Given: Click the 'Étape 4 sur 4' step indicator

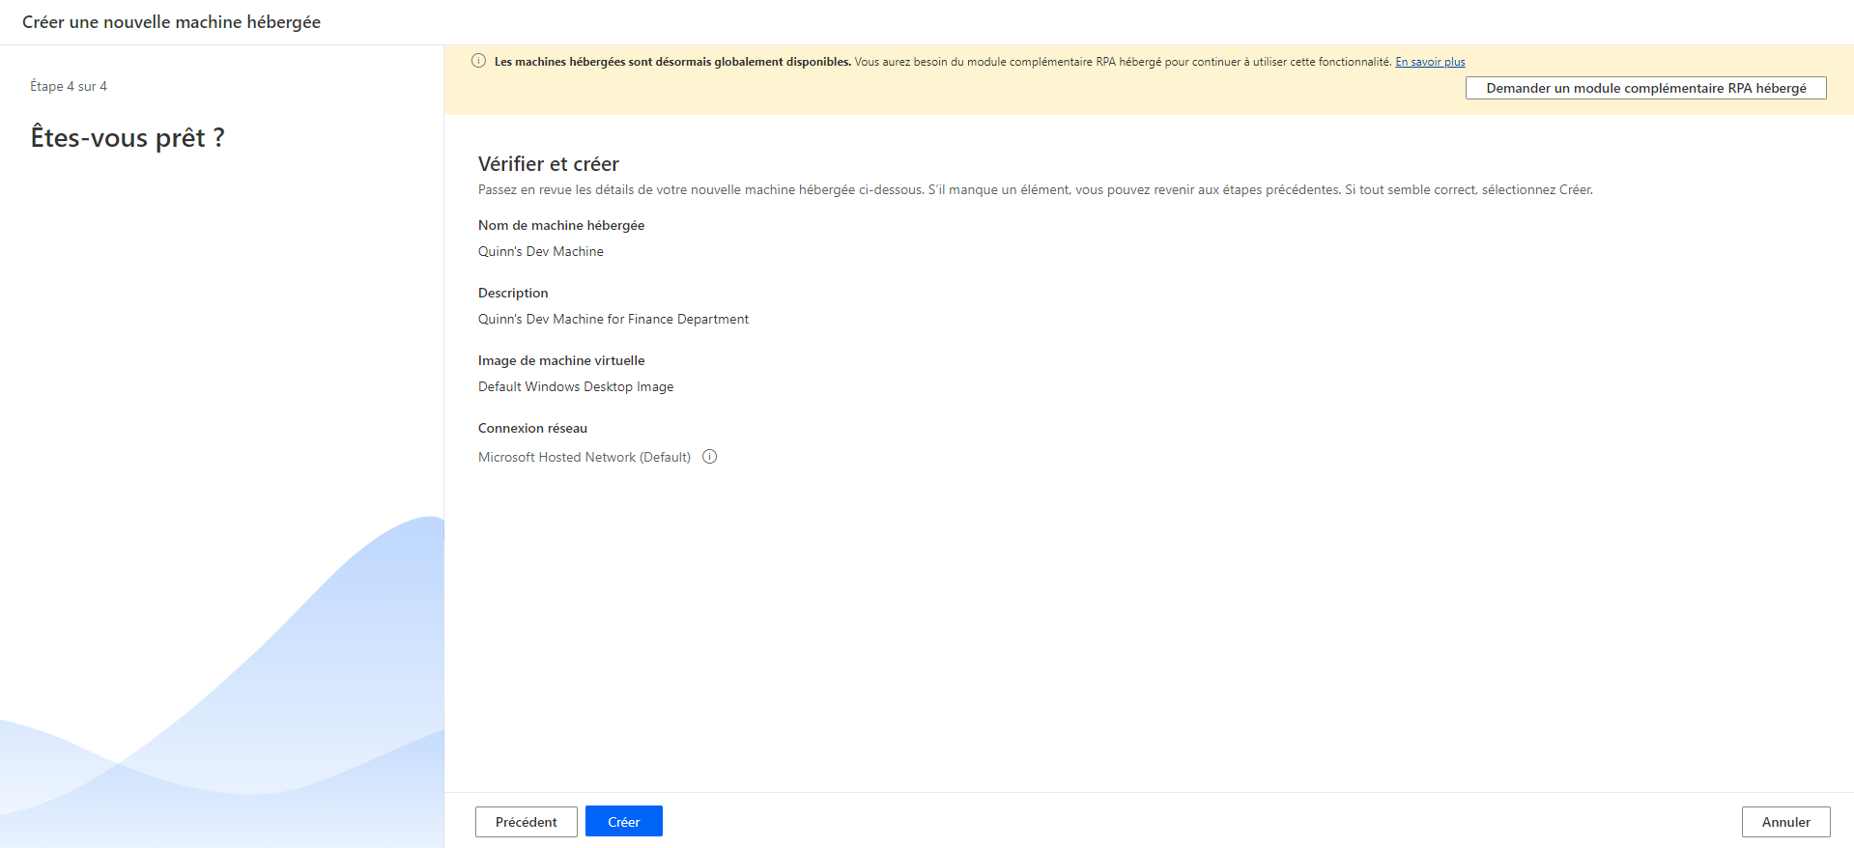Looking at the screenshot, I should (69, 86).
